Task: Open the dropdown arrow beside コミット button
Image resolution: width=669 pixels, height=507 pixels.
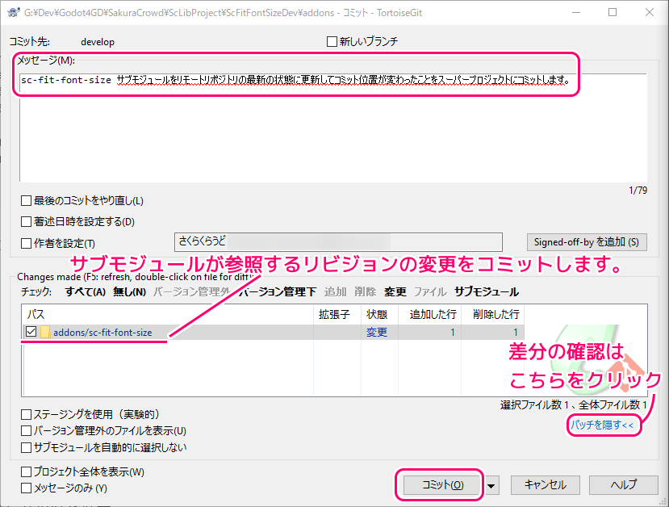Action: pos(492,485)
